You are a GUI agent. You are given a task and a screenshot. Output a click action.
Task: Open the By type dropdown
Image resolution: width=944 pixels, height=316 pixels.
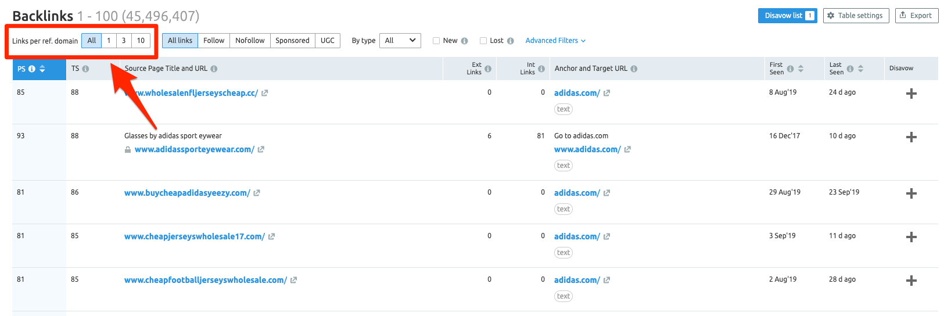coord(400,41)
